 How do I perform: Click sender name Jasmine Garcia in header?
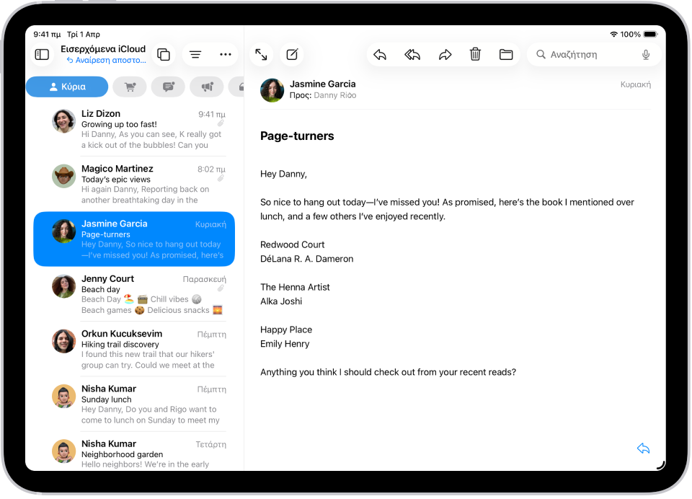[x=323, y=84]
